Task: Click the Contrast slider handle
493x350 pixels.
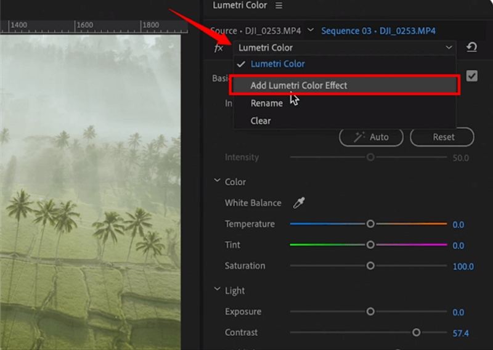Action: [417, 332]
